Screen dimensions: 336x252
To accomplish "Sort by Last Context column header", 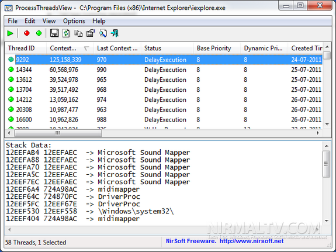I will (117, 49).
